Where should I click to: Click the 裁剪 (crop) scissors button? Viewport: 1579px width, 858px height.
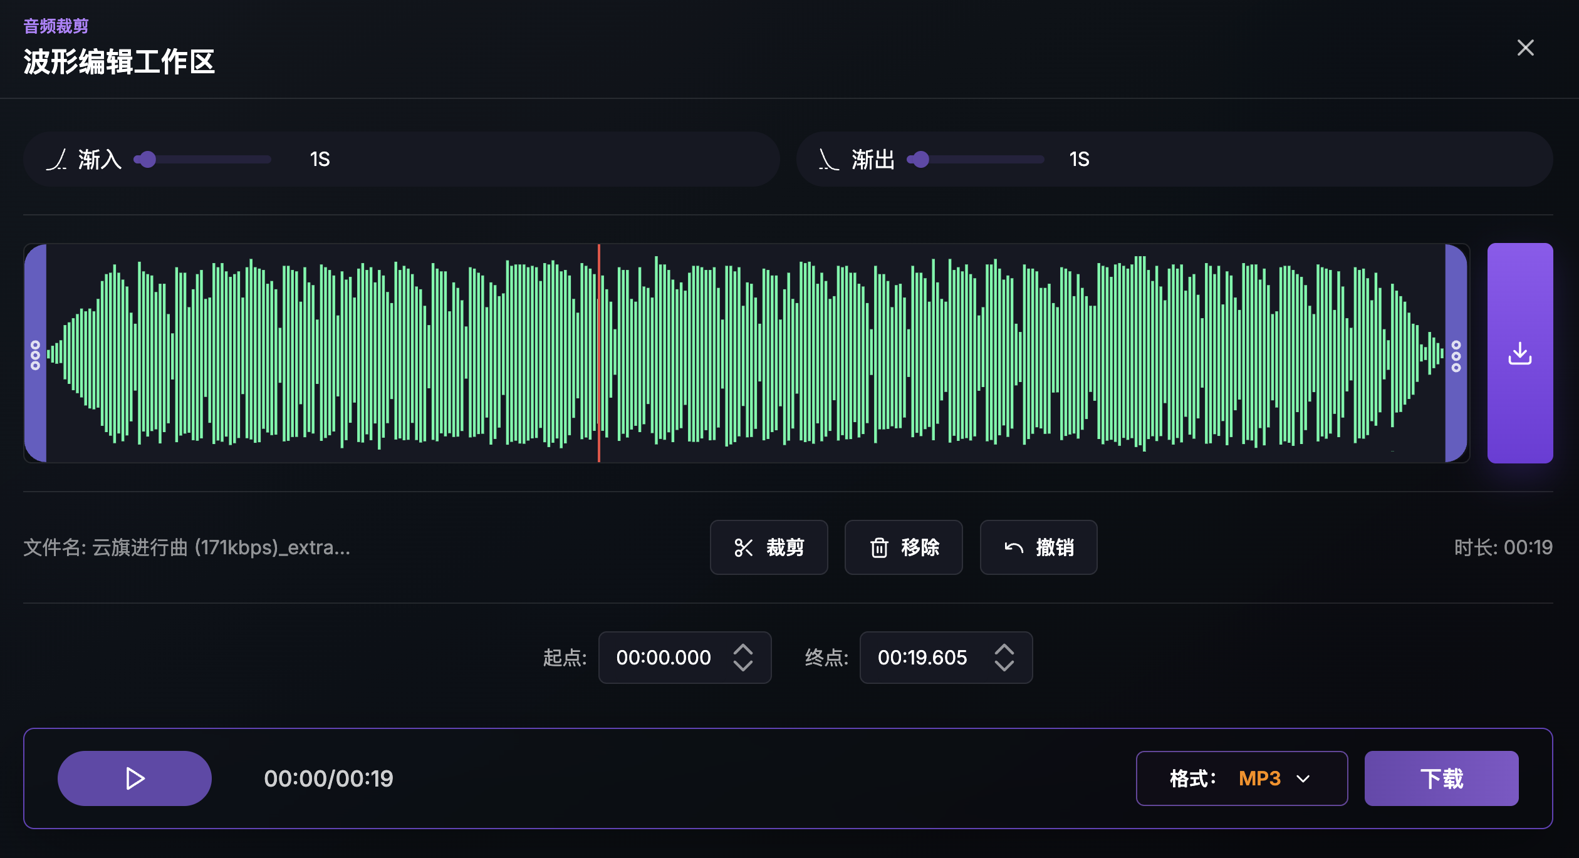point(769,547)
